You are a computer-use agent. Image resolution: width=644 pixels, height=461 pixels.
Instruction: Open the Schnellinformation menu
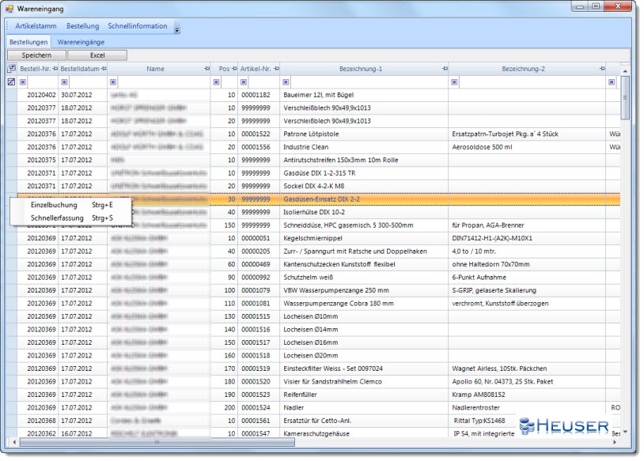click(137, 26)
